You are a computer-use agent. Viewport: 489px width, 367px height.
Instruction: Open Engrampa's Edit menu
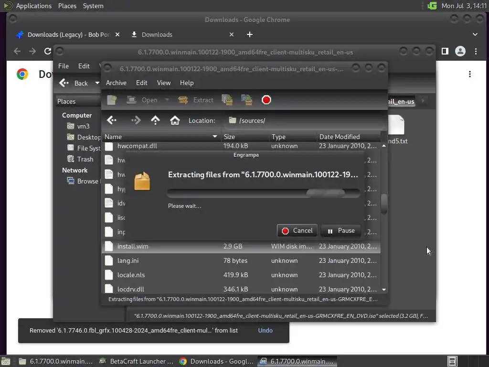[x=141, y=83]
